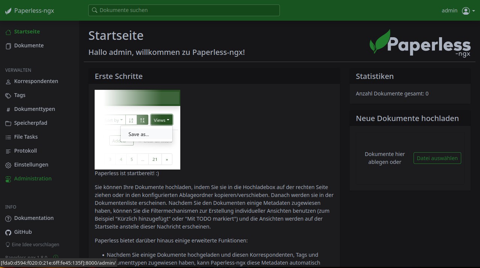Screen dimensions: 480x268
Task: Click the Anzahl Dokumente gesamt: 0 text
Action: [392, 94]
